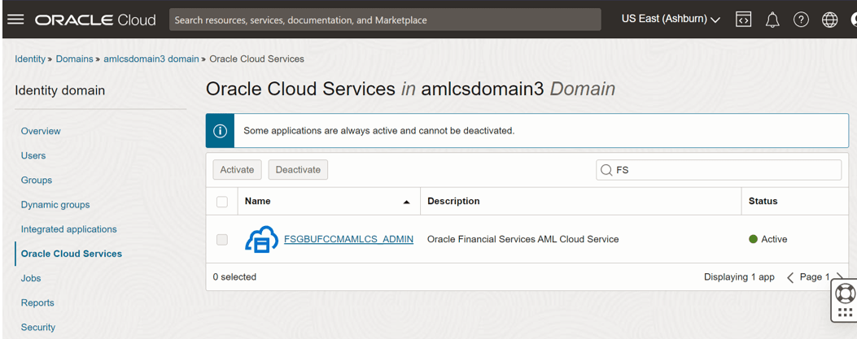857x339 pixels.
Task: Go to Domains breadcrumb
Action: [74, 59]
